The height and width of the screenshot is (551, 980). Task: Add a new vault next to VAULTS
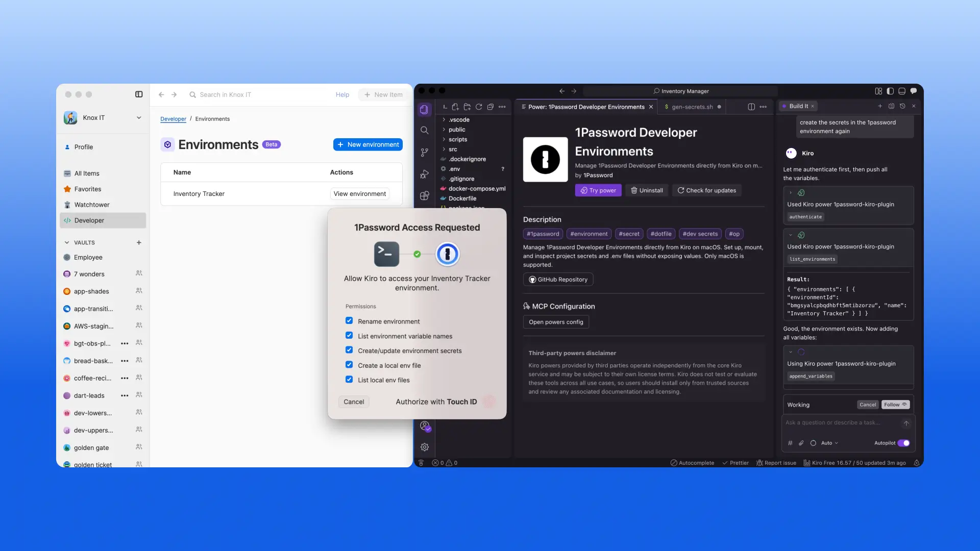pos(139,242)
